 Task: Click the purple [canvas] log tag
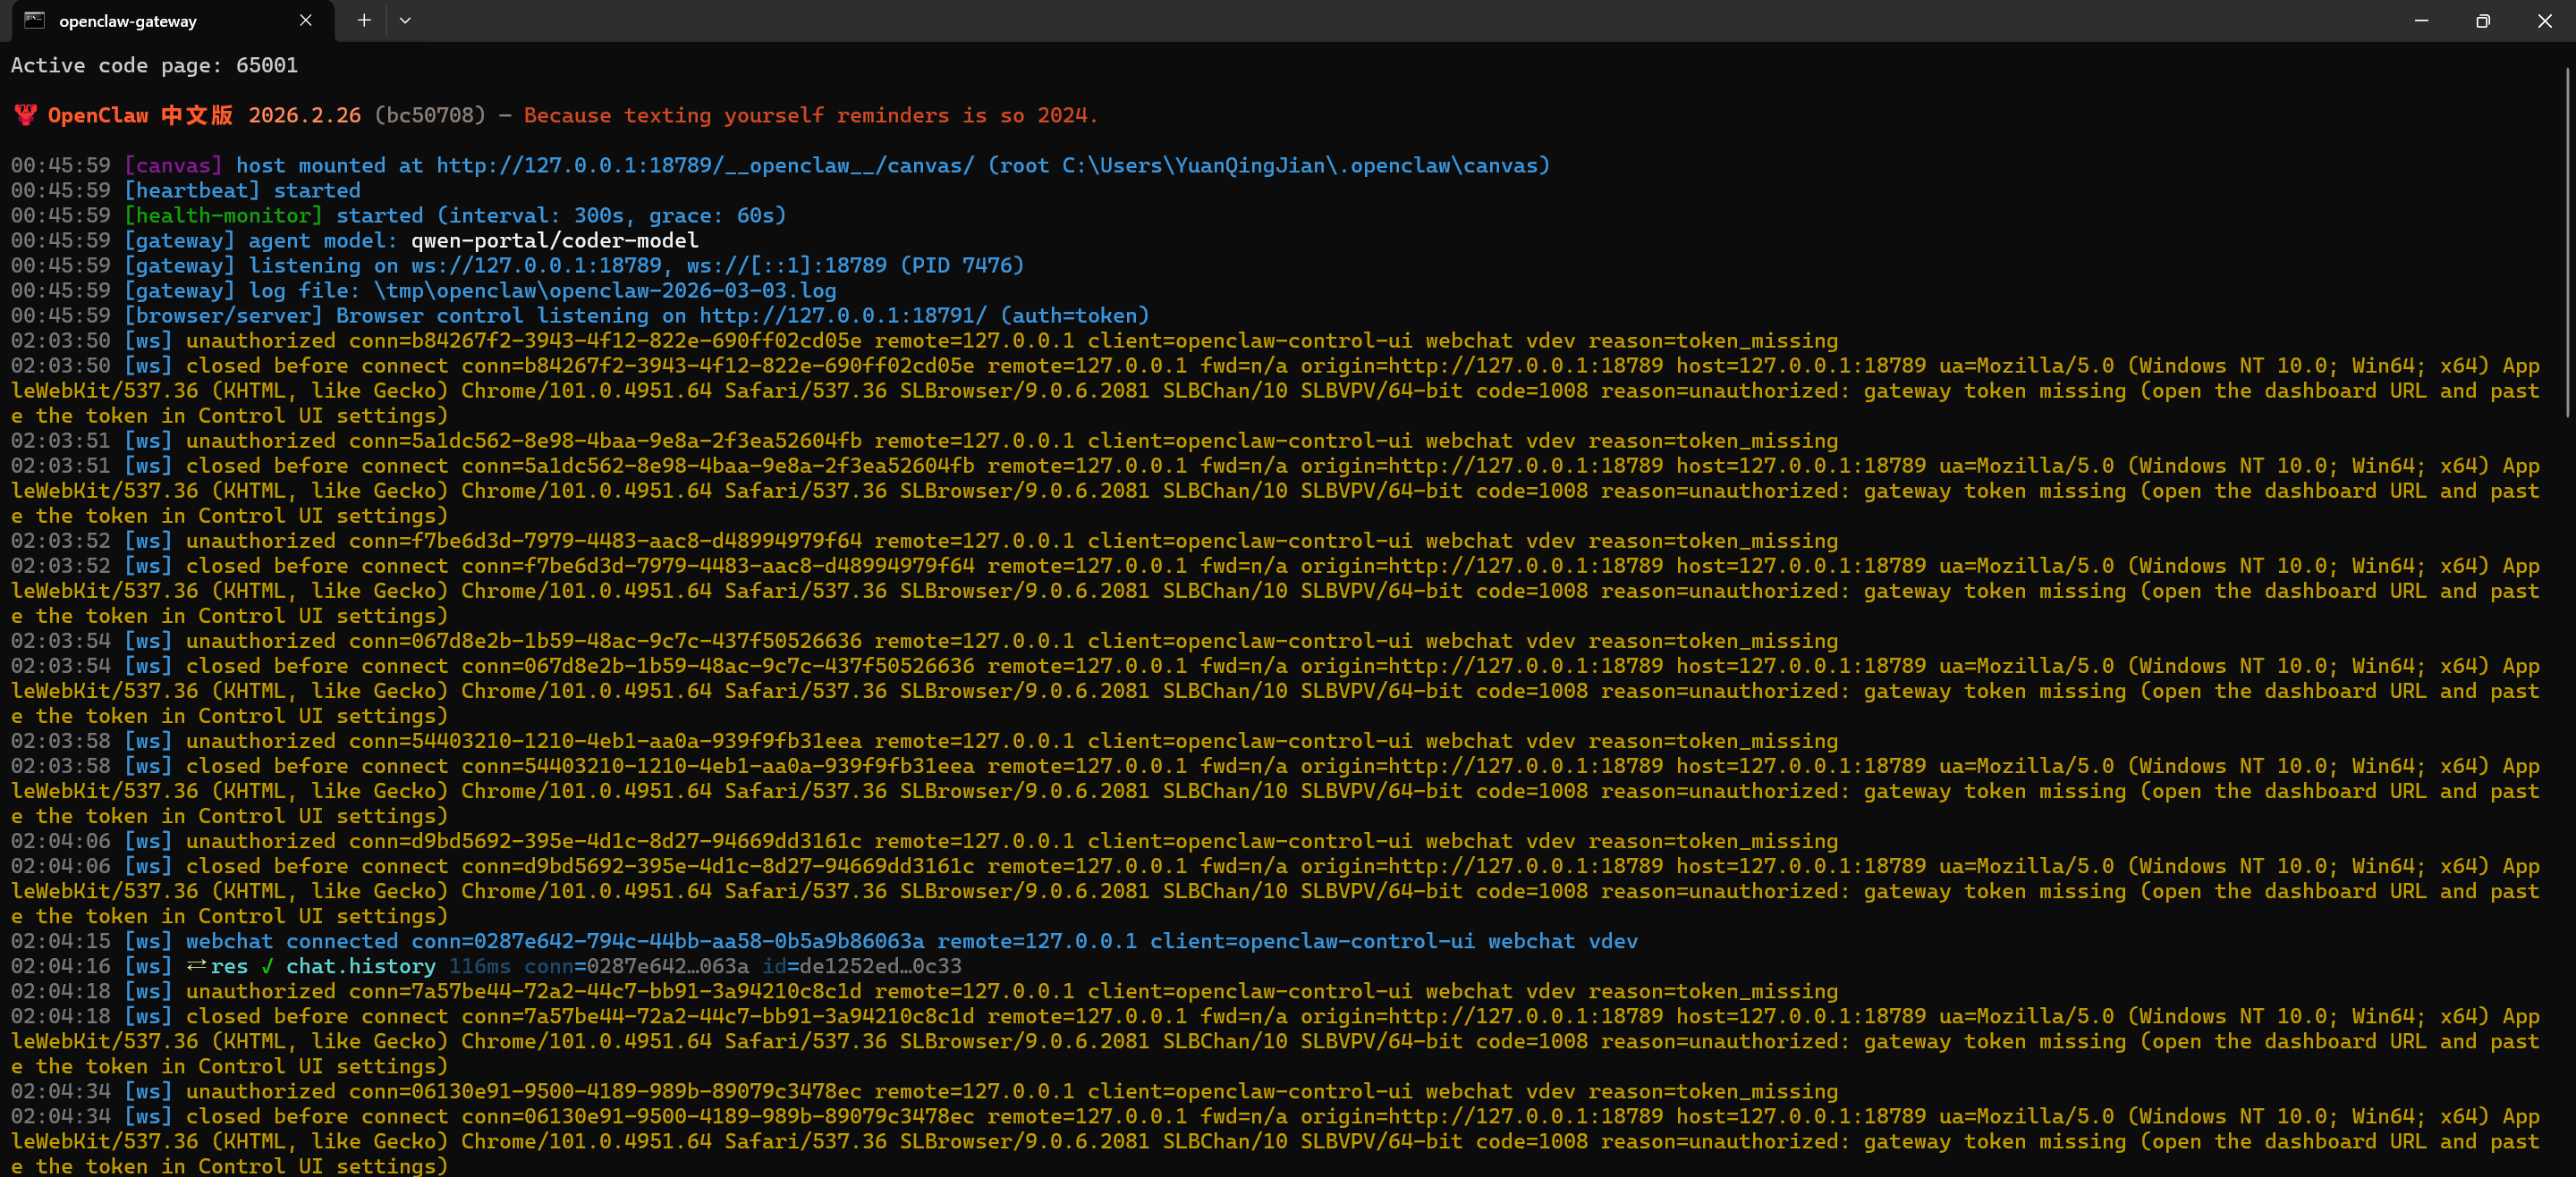(173, 166)
